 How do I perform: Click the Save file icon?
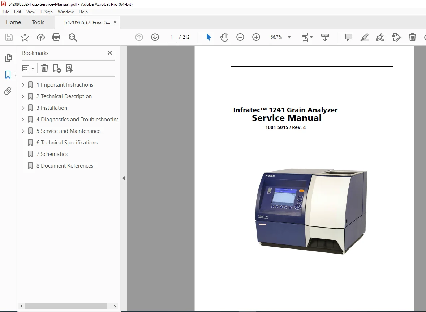[x=9, y=37]
